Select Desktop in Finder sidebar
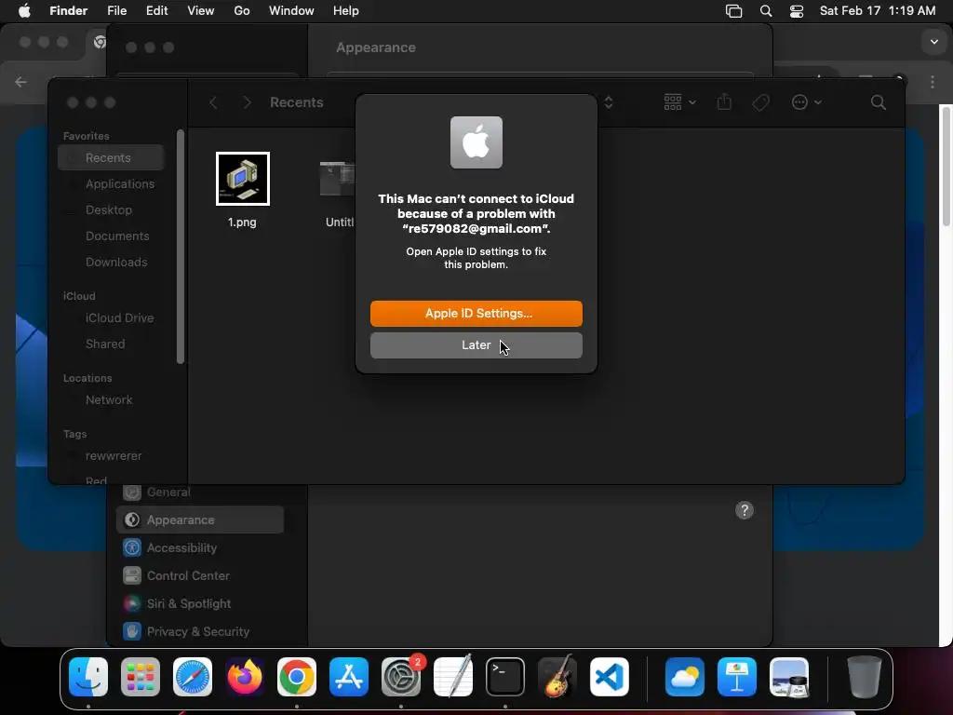 pos(112,209)
